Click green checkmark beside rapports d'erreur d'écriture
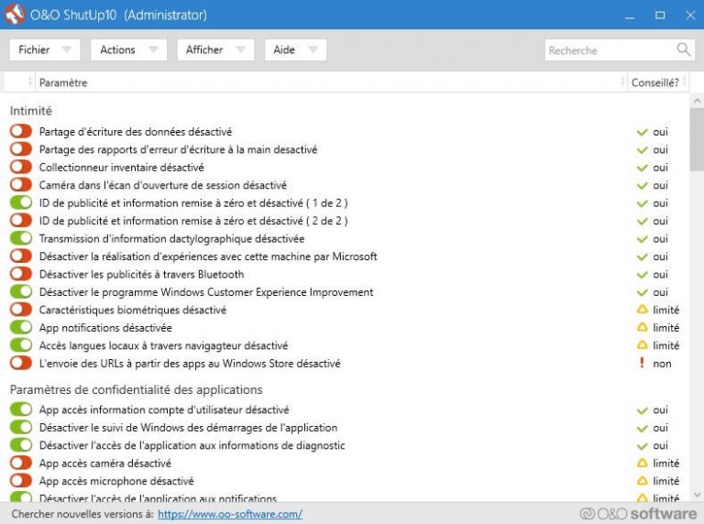 [642, 150]
